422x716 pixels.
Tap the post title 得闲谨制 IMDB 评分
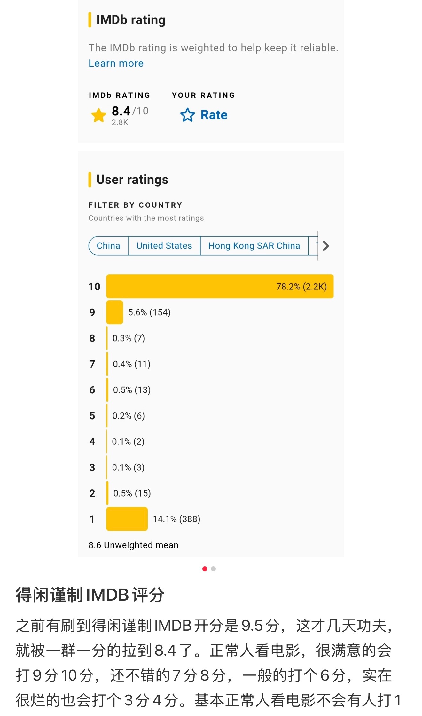pos(90,595)
